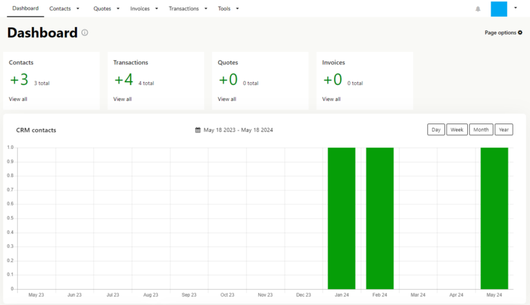This screenshot has height=305, width=530.
Task: Expand the Quotes menu dropdown
Action: coord(106,9)
